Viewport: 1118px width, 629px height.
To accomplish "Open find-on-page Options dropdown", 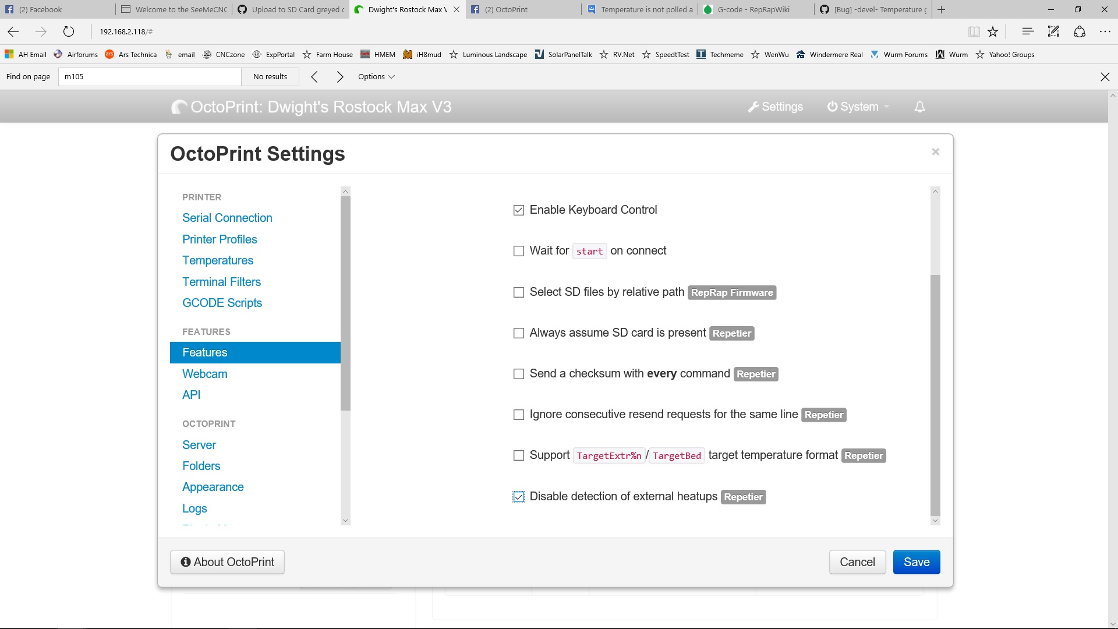I will 376,77.
